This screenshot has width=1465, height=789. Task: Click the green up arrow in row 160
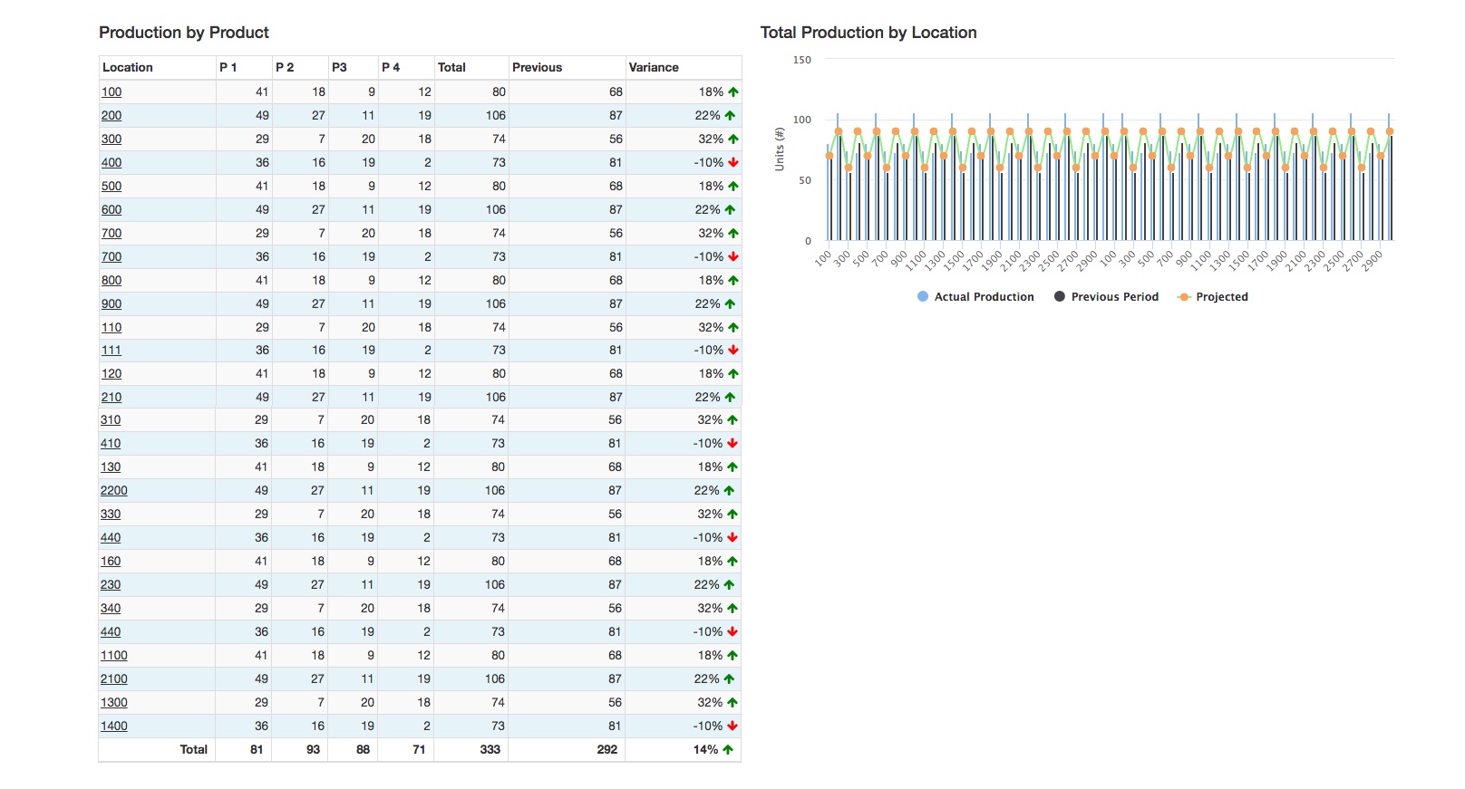[x=732, y=561]
